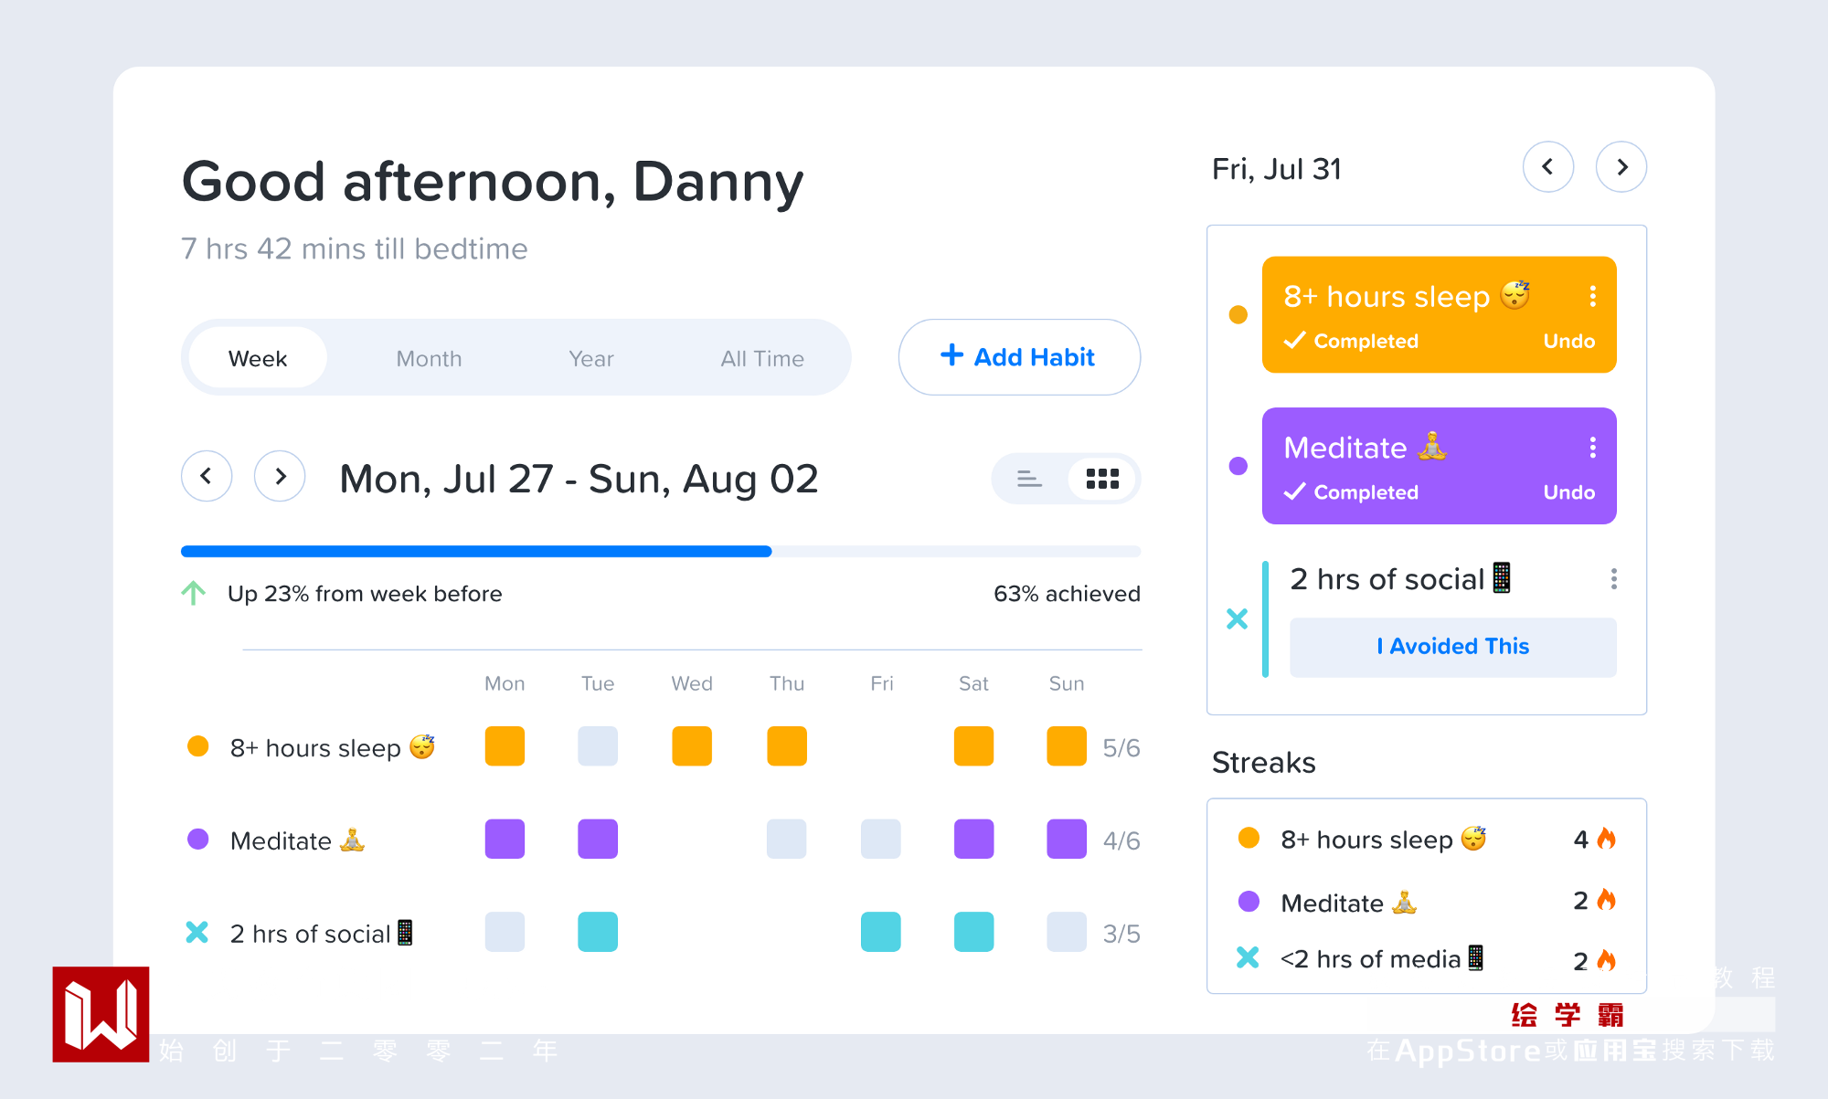Image resolution: width=1828 pixels, height=1099 pixels.
Task: Select the All Time tab
Action: 761,358
